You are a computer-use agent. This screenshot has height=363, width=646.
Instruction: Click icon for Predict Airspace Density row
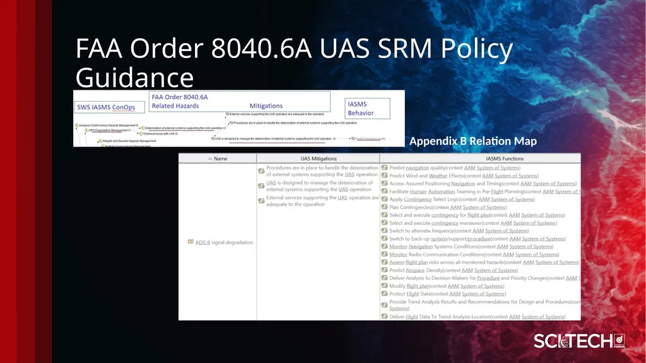(x=384, y=270)
